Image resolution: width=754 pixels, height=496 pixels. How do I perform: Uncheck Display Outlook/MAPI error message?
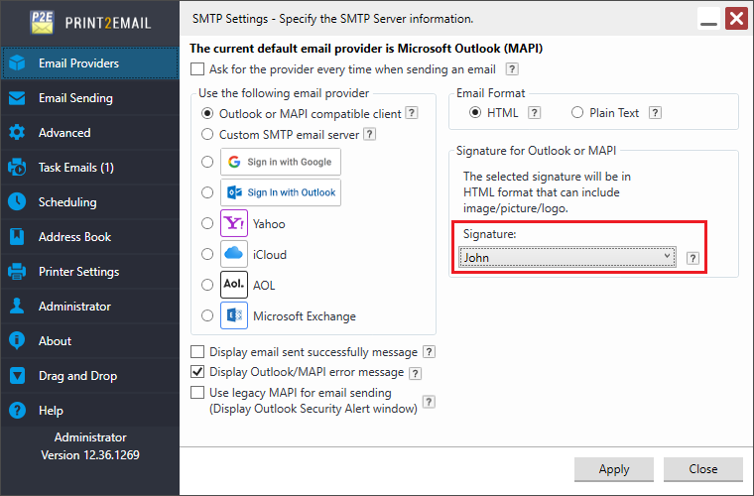197,372
